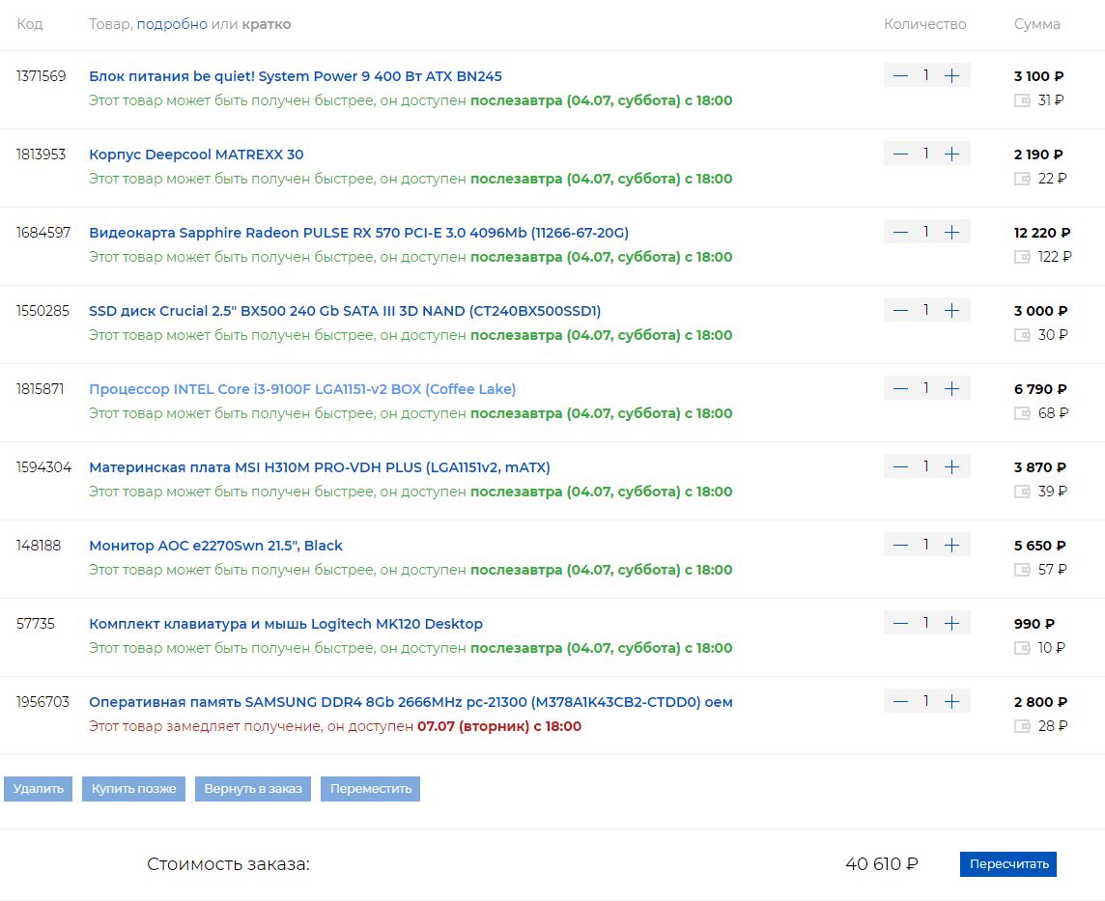The image size is (1105, 901).
Task: Increase quantity of be quiet! power supply
Action: point(951,75)
